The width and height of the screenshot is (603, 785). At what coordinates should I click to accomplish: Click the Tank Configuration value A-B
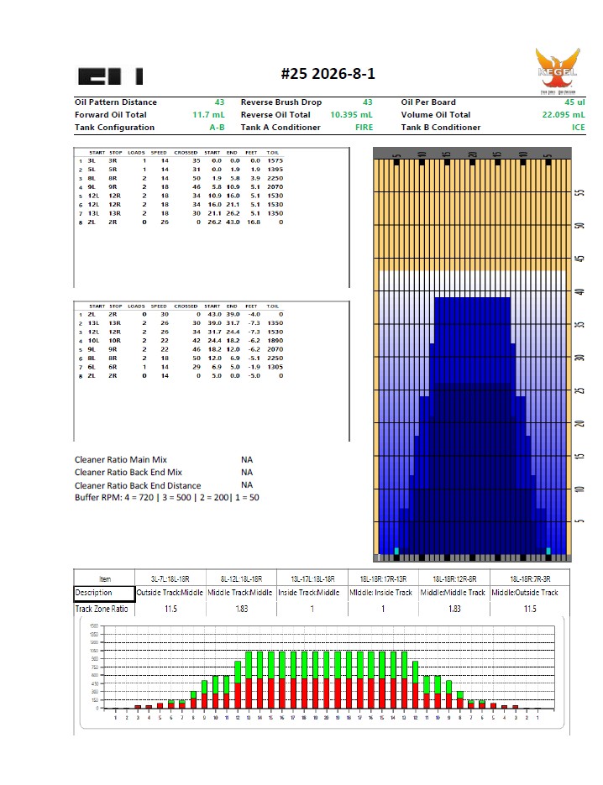point(217,127)
